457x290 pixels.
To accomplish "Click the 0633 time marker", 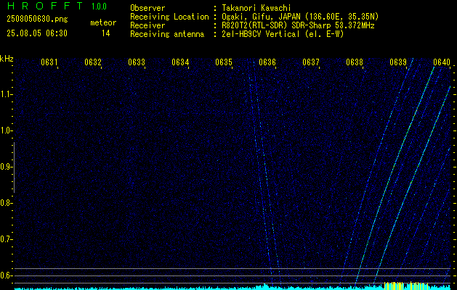I will point(137,62).
